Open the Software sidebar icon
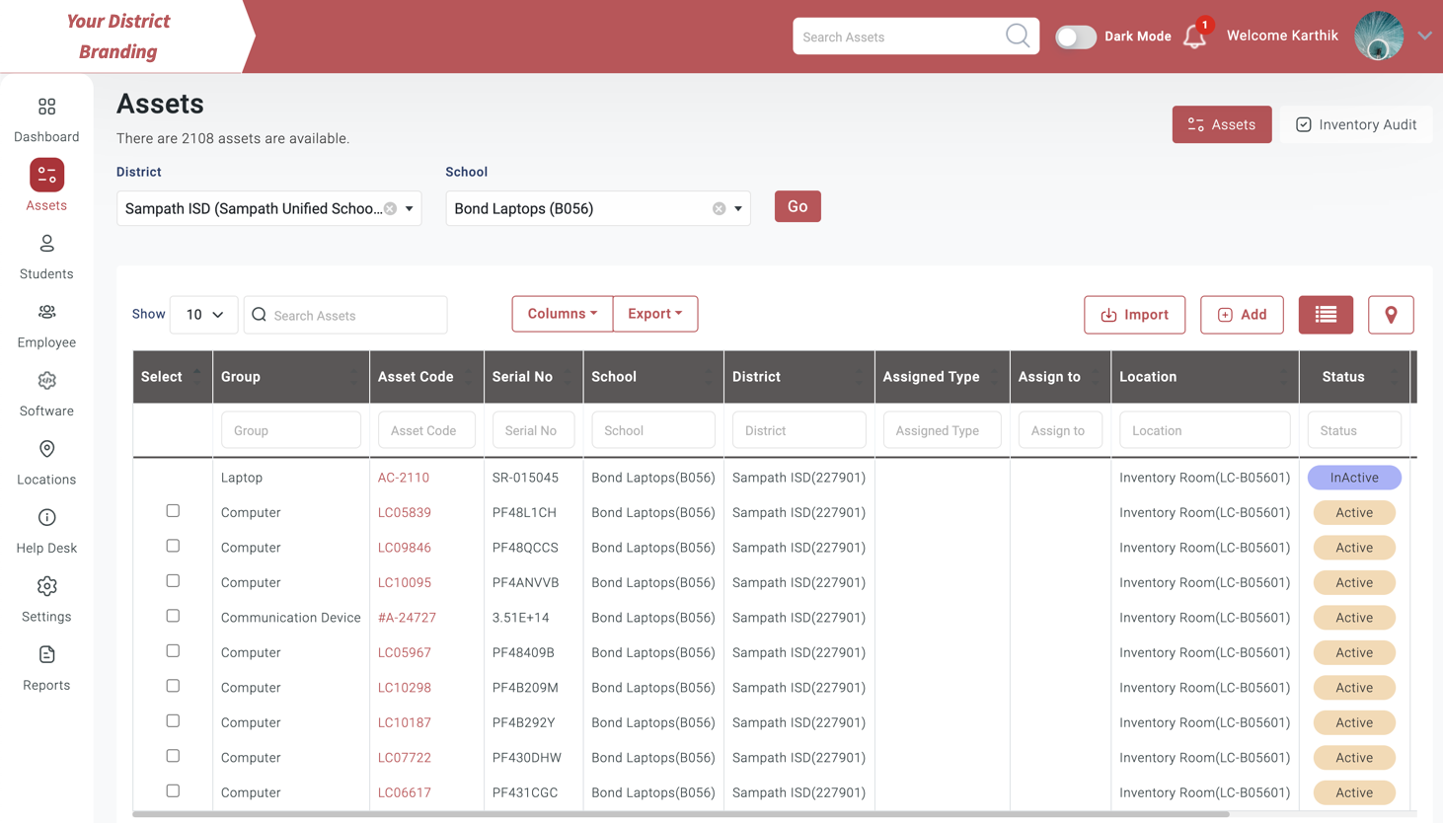 (46, 381)
